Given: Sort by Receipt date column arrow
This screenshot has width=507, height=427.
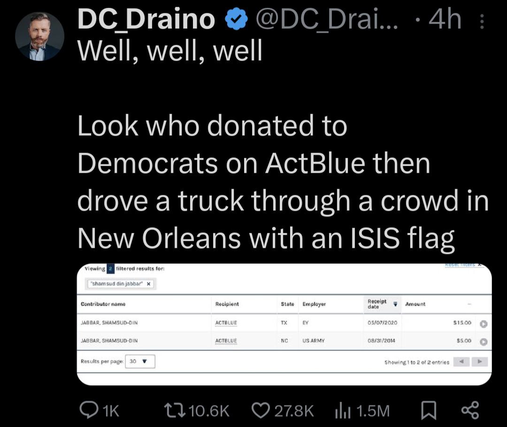Looking at the screenshot, I should [395, 304].
